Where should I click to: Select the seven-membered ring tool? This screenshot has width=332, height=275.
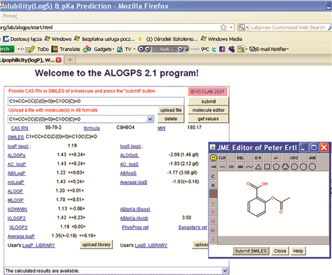coord(303,167)
